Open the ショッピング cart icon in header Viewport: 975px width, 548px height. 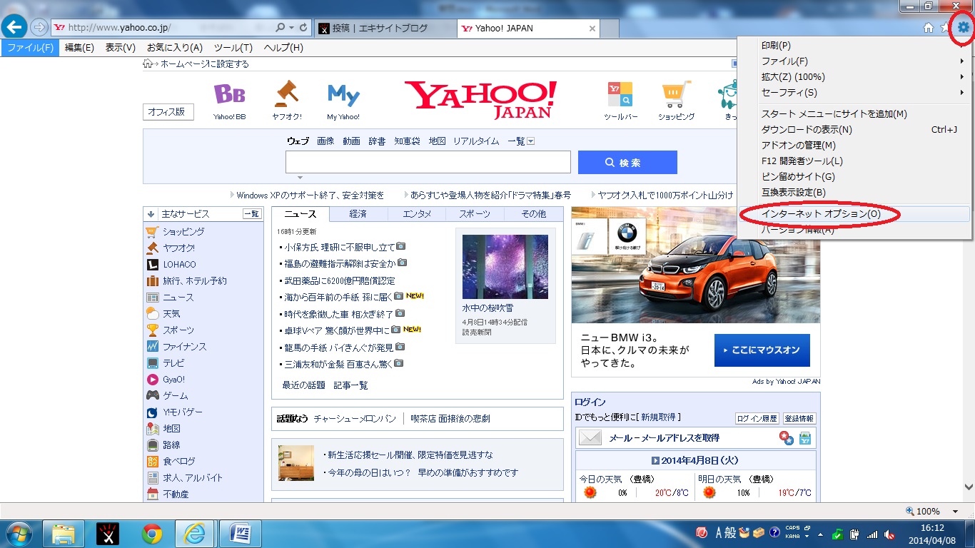(676, 94)
